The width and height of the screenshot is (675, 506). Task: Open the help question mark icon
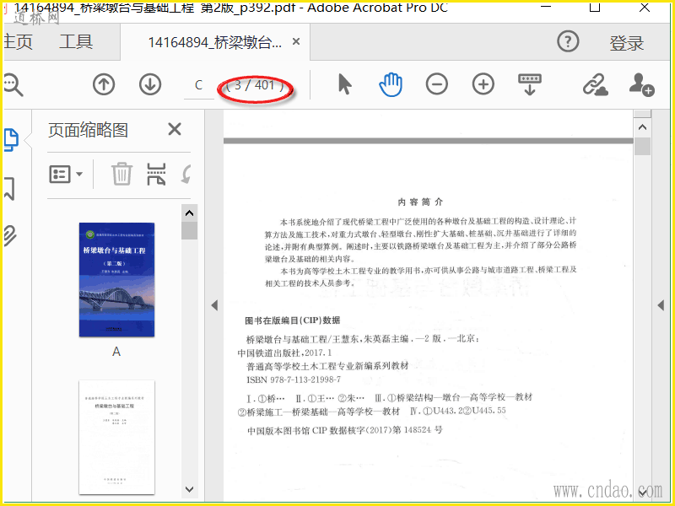coord(568,41)
